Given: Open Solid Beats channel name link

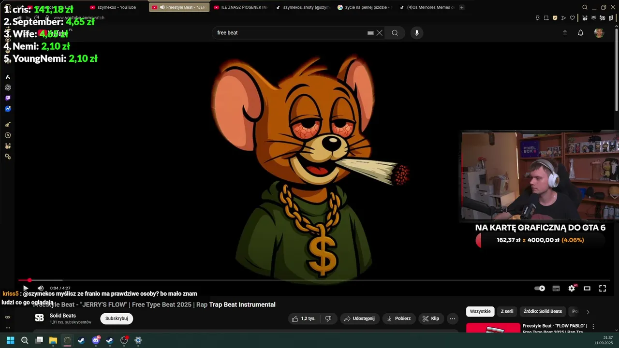Looking at the screenshot, I should pyautogui.click(x=63, y=316).
